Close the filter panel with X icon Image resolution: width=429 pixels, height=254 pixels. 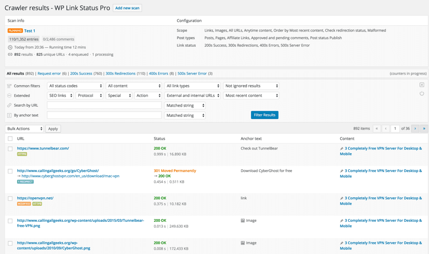point(422,85)
